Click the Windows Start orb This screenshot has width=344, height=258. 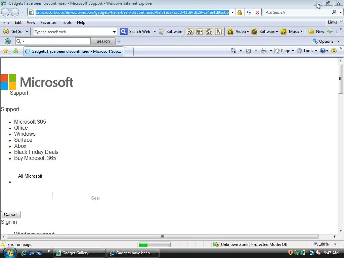(x=10, y=253)
